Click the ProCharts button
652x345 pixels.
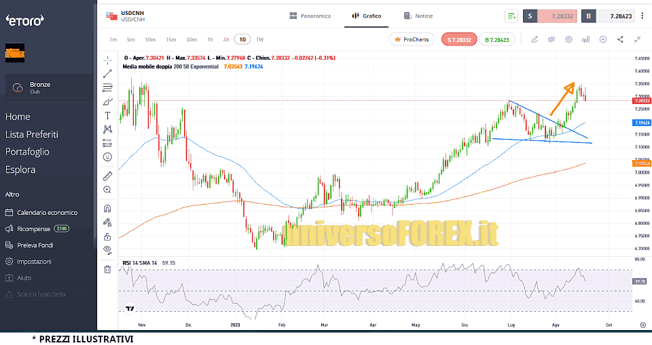(x=412, y=40)
